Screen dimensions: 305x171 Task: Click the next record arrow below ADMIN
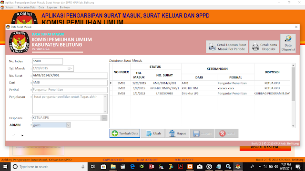click(22, 135)
